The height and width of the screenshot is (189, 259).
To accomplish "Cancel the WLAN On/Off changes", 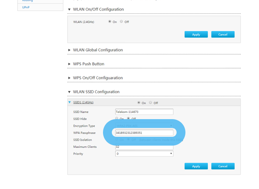I will point(223,35).
